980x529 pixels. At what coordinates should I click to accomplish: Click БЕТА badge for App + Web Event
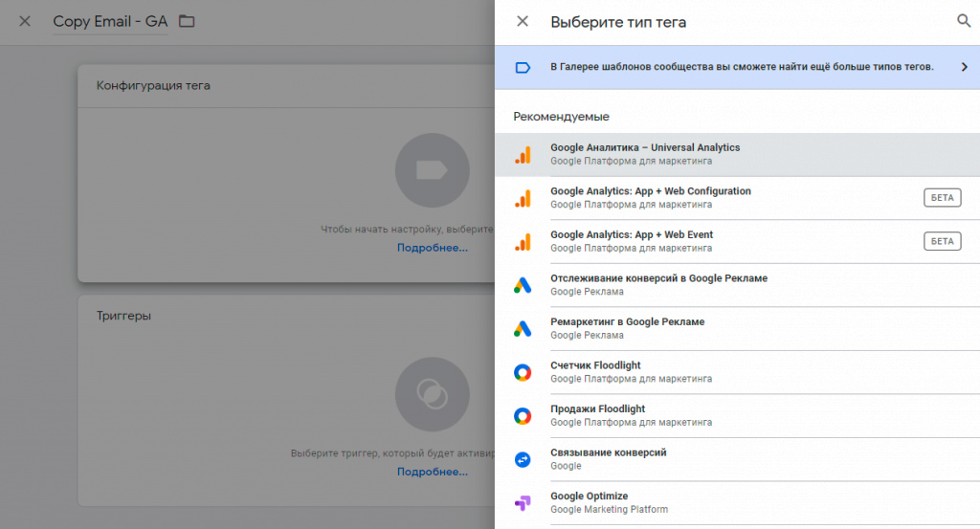pyautogui.click(x=942, y=241)
